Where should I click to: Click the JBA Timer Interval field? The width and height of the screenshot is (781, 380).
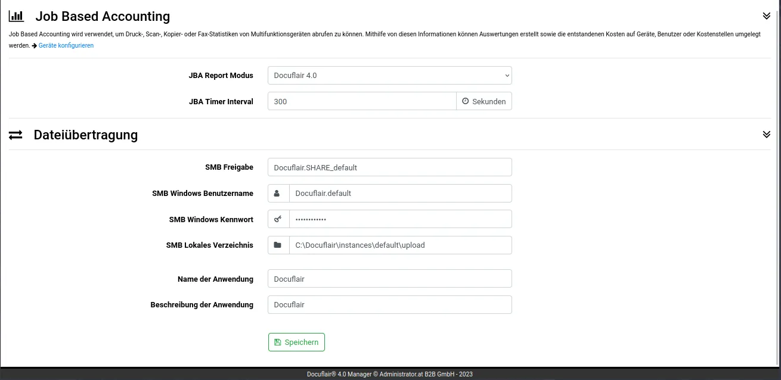361,101
